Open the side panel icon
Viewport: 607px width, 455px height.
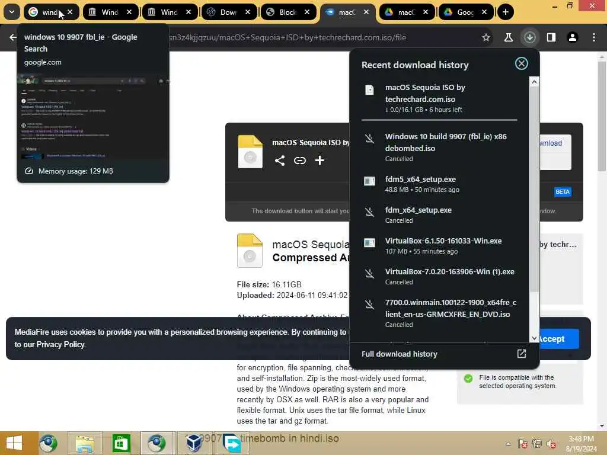(551, 37)
